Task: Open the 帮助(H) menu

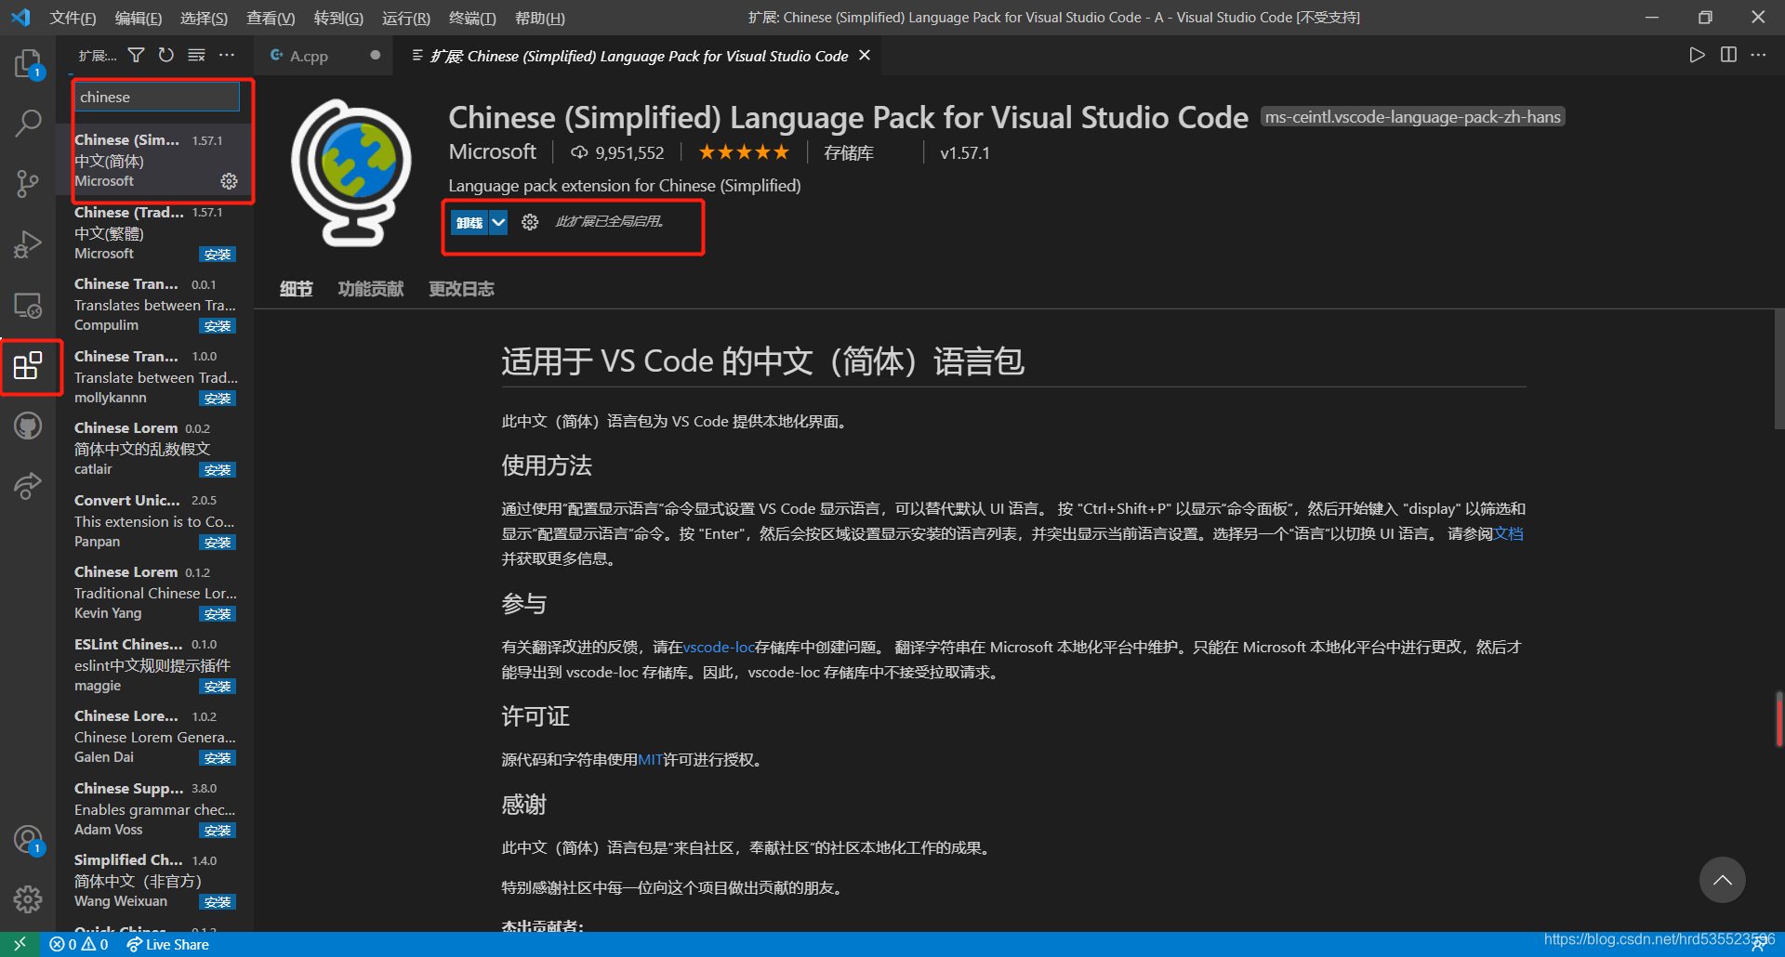Action: tap(539, 18)
